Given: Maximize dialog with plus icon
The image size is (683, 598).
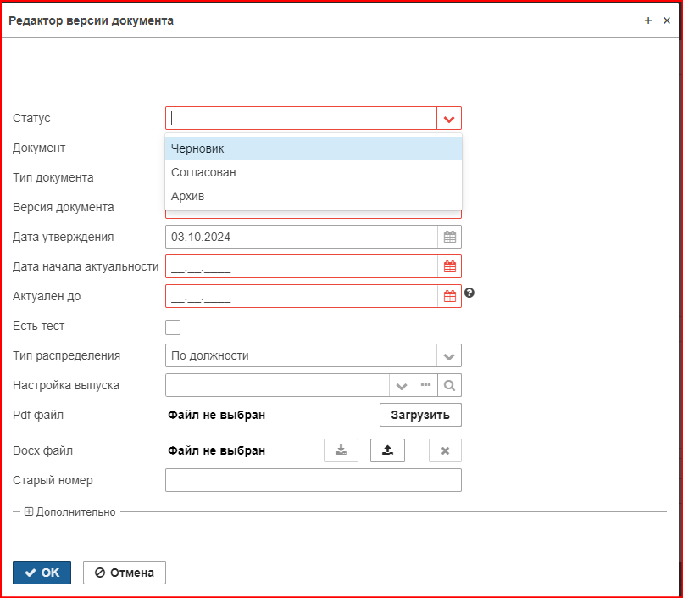Looking at the screenshot, I should click(x=648, y=20).
